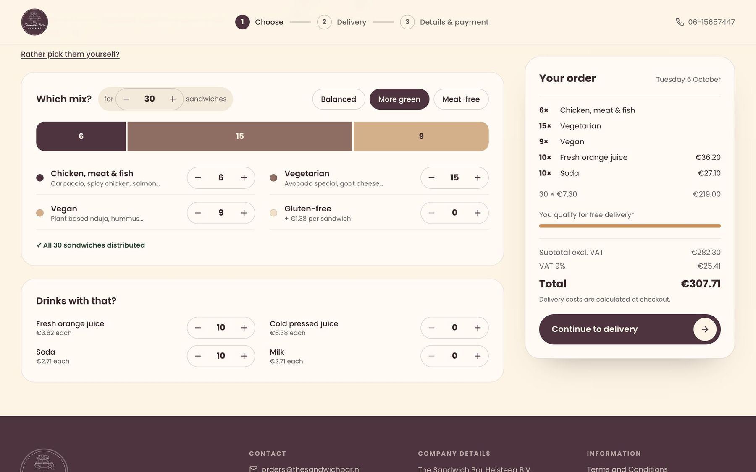The image size is (756, 472).
Task: Click the free delivery progress bar
Action: (x=630, y=226)
